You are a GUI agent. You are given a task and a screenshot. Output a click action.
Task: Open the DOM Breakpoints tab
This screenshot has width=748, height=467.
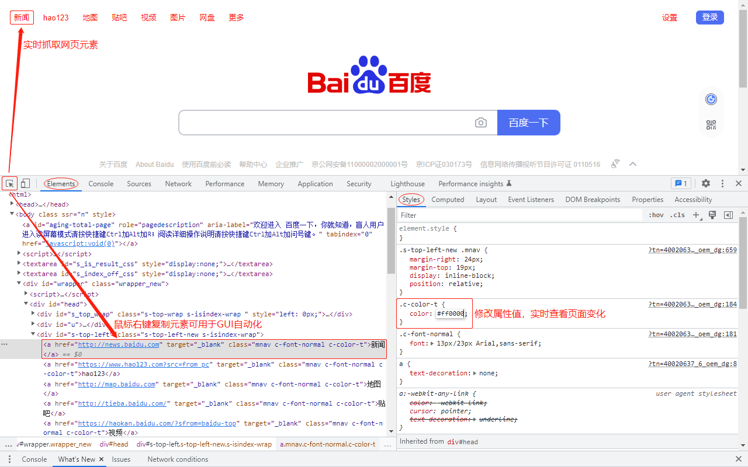click(x=593, y=200)
